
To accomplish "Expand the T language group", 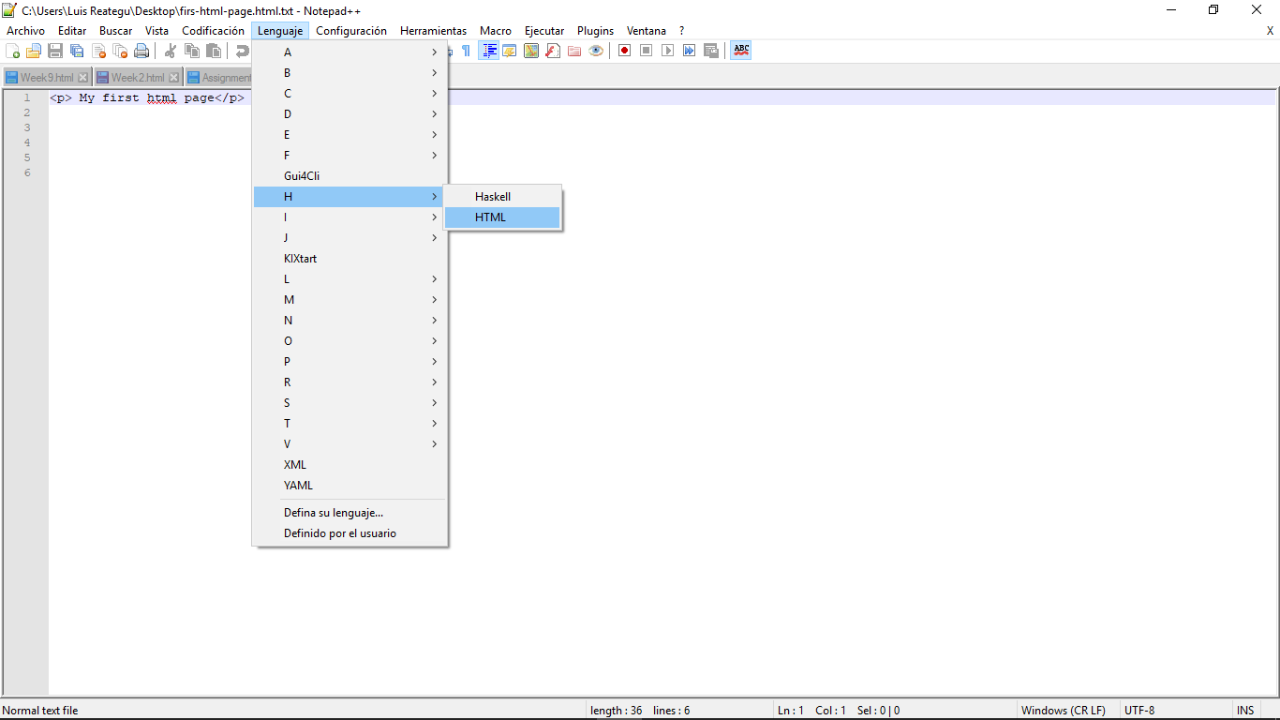I will coord(350,424).
